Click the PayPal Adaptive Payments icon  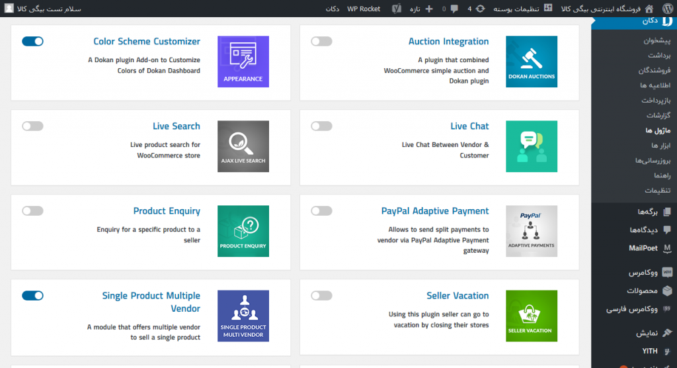(532, 231)
